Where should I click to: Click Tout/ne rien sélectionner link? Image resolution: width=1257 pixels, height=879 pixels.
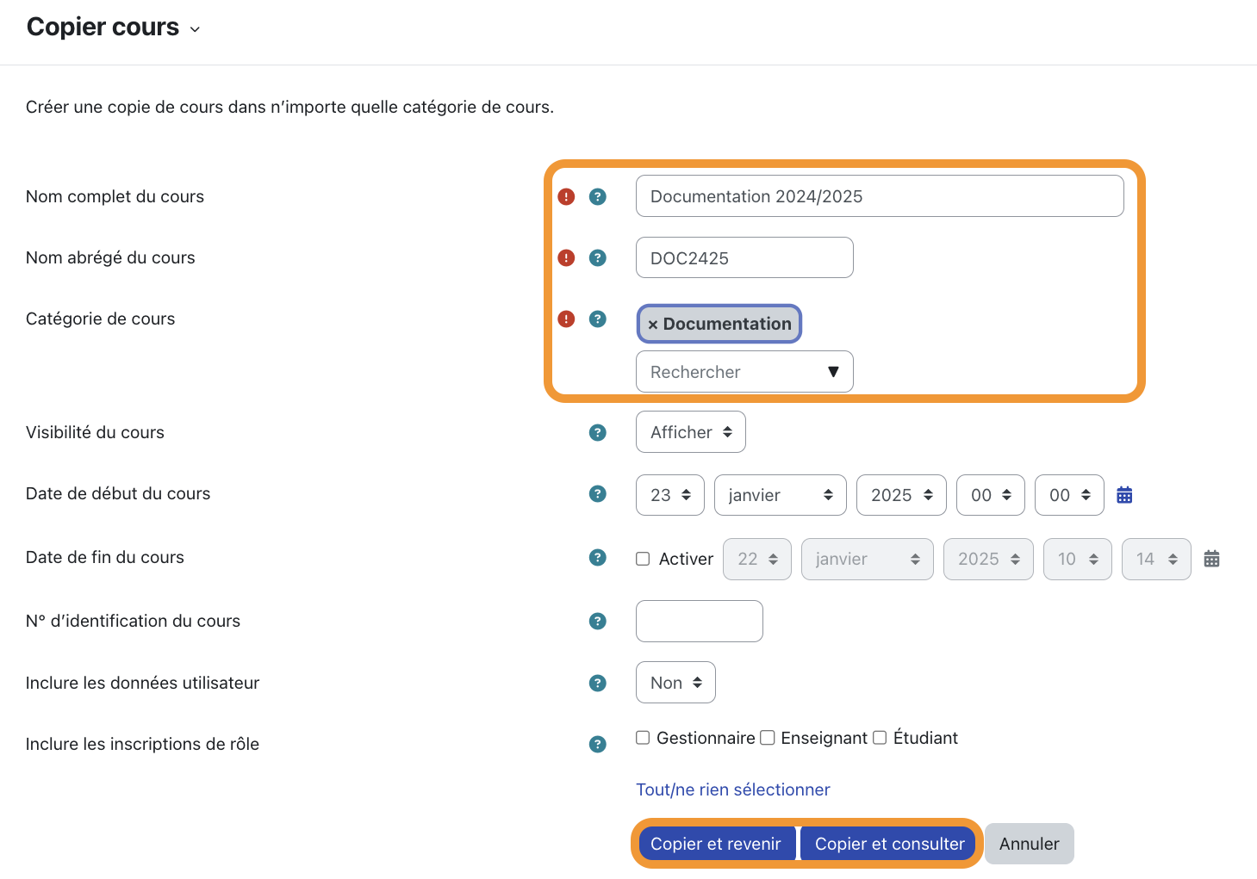click(x=733, y=789)
